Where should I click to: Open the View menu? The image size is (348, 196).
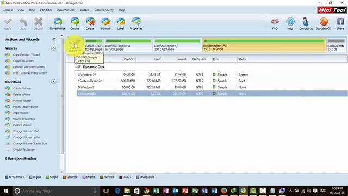click(x=21, y=10)
